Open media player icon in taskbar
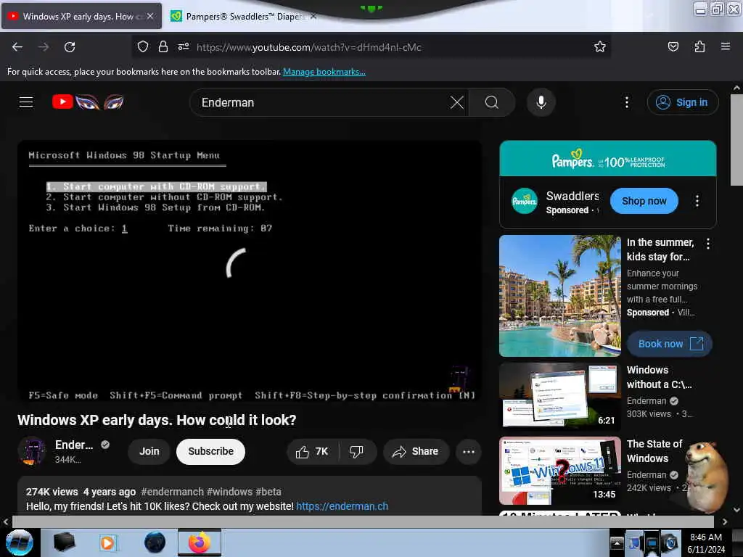Image resolution: width=743 pixels, height=557 pixels. [107, 542]
